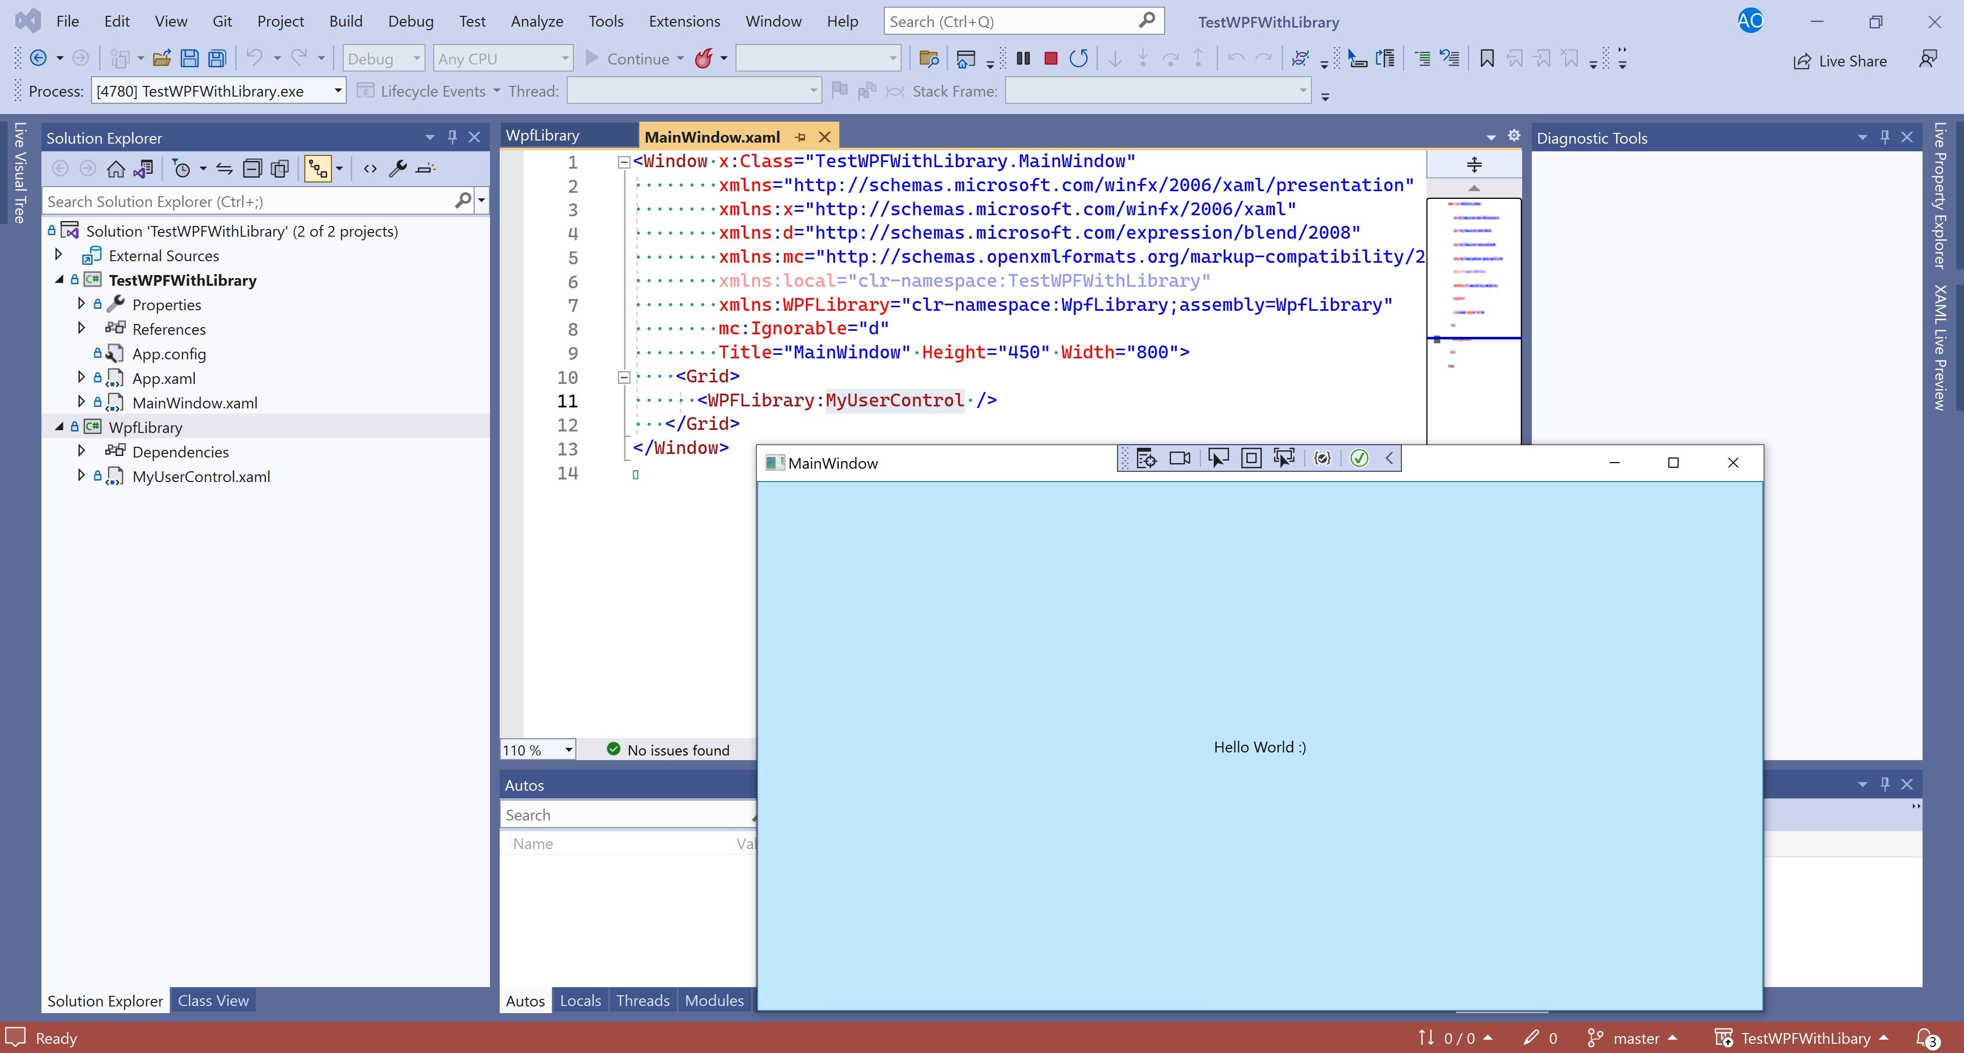Viewport: 1964px width, 1053px height.
Task: Restart the application with the circular arrow icon
Action: [x=1079, y=58]
